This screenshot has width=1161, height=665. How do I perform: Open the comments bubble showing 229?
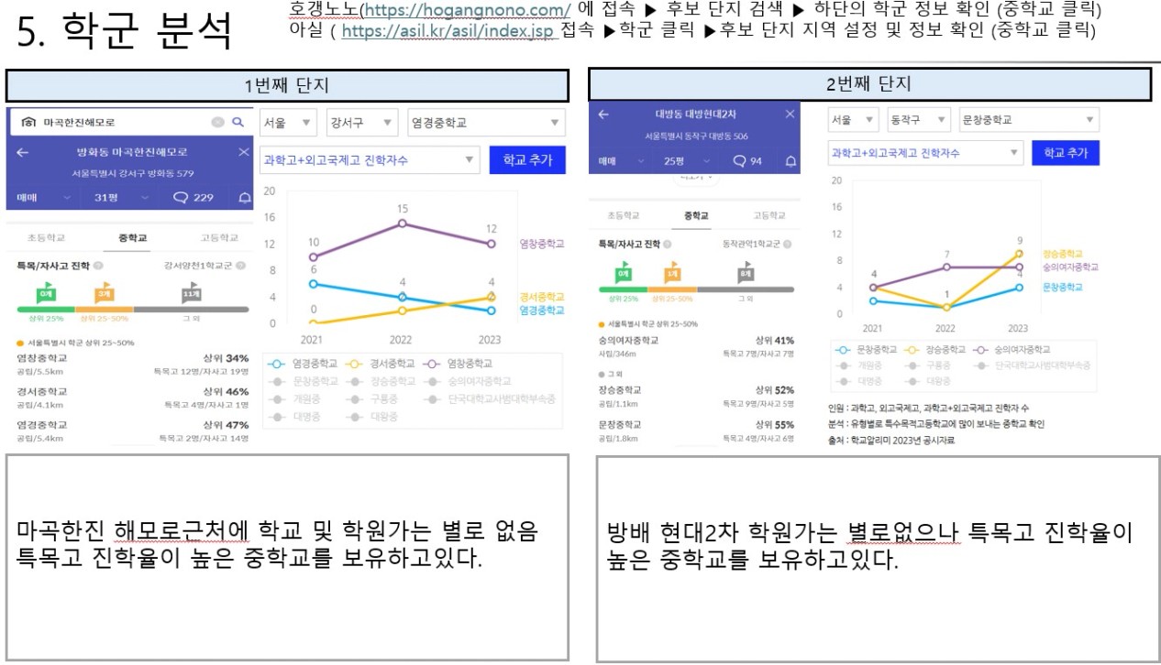pyautogui.click(x=193, y=197)
